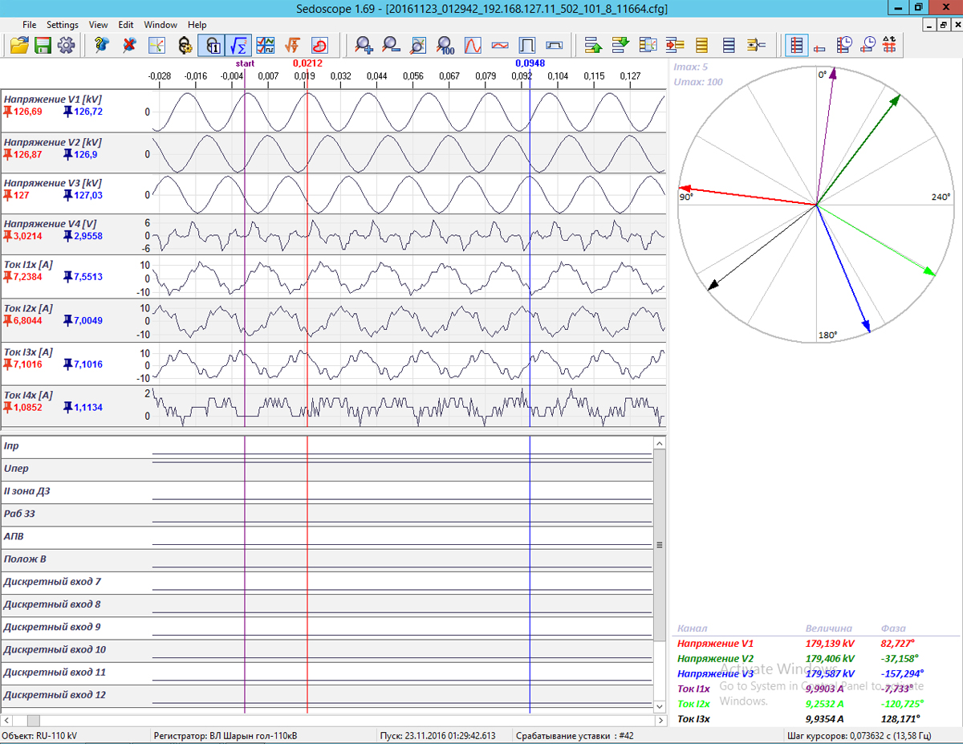Image resolution: width=963 pixels, height=744 pixels.
Task: Click the red pin delete icon
Action: click(x=128, y=45)
